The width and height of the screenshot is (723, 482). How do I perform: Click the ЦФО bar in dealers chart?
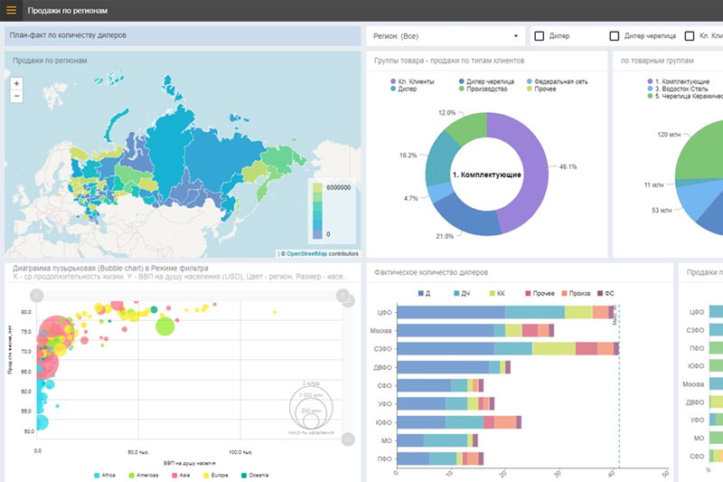(505, 312)
